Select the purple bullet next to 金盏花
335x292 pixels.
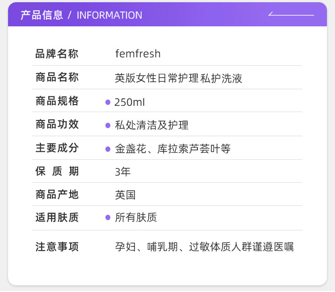[x=108, y=149]
